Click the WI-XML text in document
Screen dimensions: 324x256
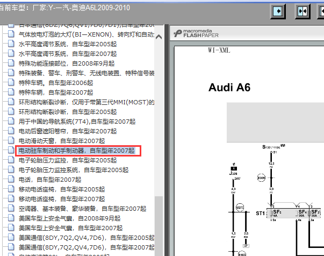pos(219,50)
